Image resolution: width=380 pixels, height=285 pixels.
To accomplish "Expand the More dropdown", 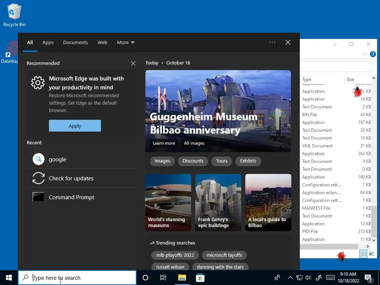I will [125, 42].
